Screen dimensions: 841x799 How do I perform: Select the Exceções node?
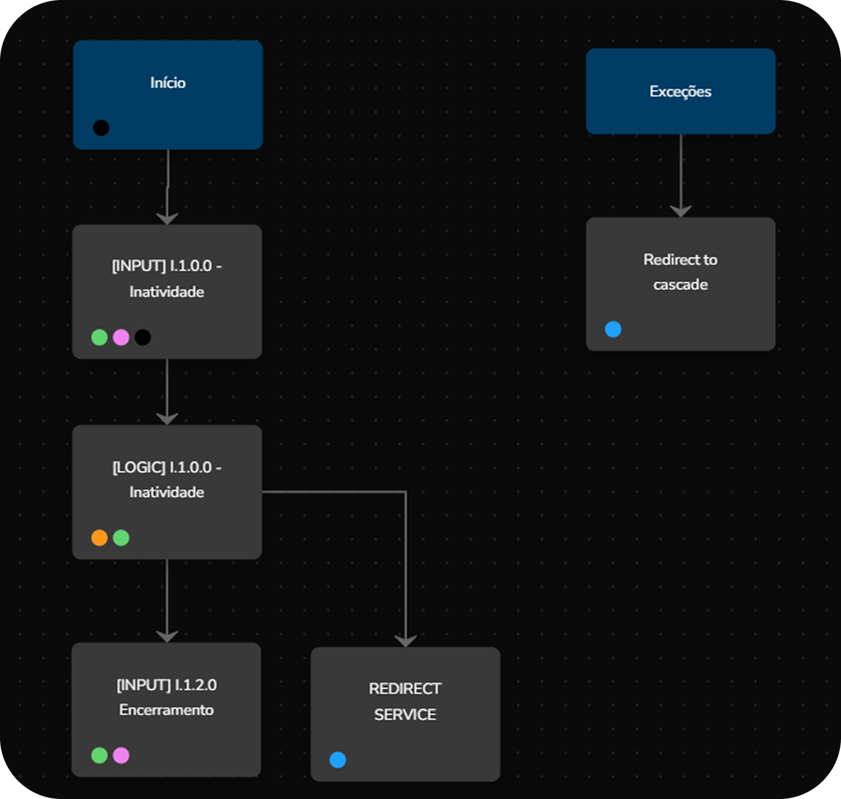tap(680, 92)
